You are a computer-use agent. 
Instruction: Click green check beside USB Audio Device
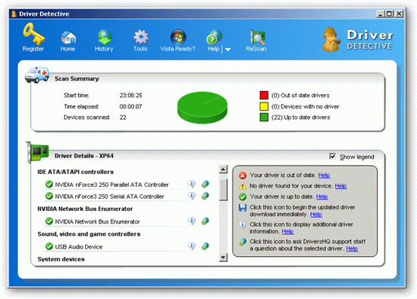[x=49, y=246]
